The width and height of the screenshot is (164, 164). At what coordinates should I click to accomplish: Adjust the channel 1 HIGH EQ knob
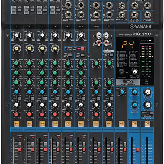pyautogui.click(x=16, y=63)
